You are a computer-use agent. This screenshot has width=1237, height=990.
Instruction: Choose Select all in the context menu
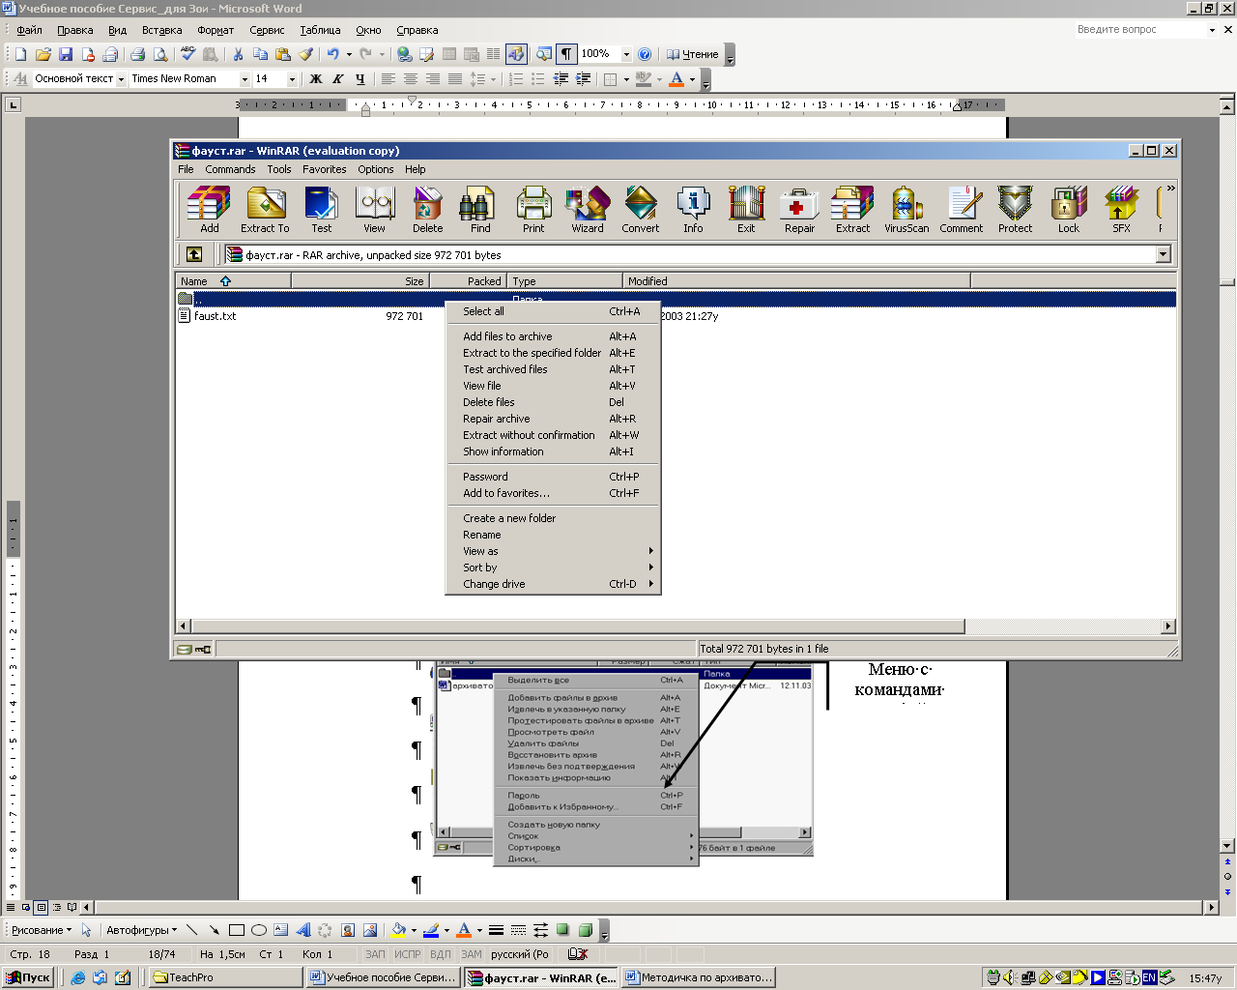(x=553, y=311)
